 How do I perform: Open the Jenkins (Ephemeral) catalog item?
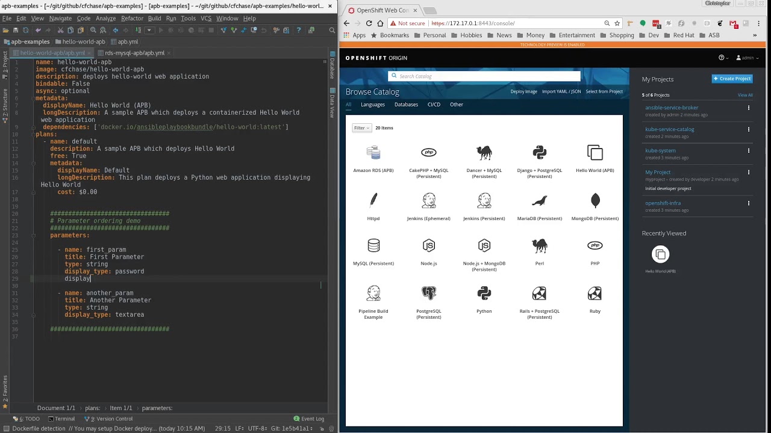[x=429, y=207]
